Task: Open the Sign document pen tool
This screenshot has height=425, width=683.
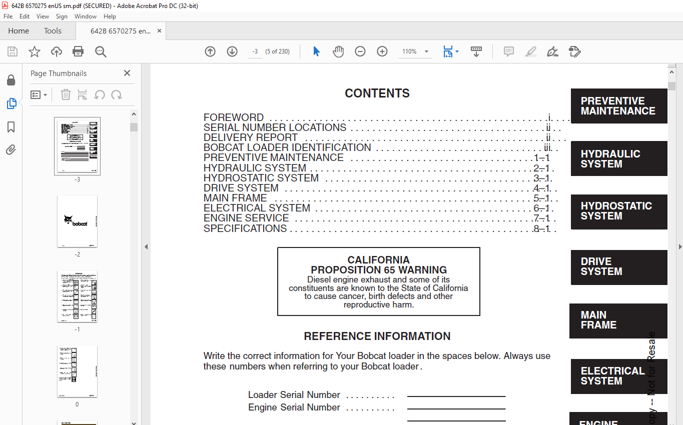Action: pos(553,51)
